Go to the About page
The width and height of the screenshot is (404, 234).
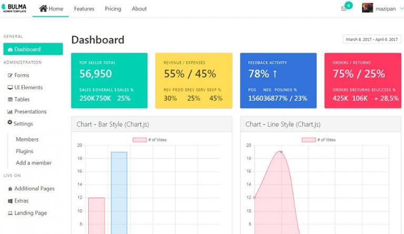139,9
